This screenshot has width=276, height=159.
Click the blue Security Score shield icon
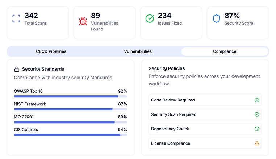pyautogui.click(x=216, y=19)
